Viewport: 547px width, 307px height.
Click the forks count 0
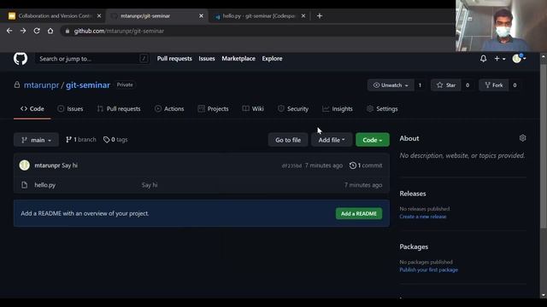click(515, 85)
